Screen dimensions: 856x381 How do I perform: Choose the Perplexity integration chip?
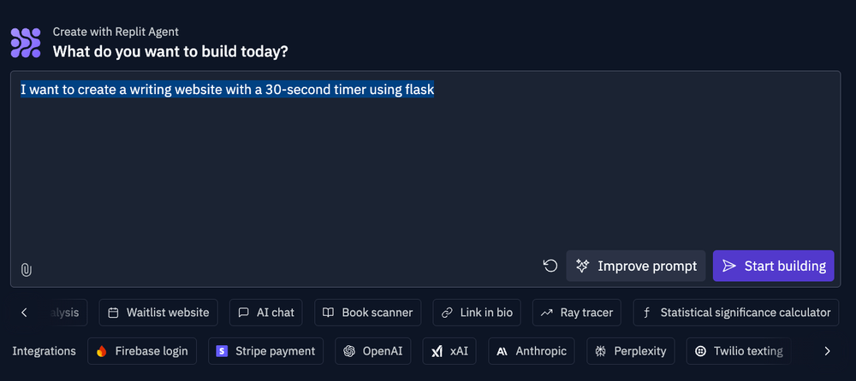tap(631, 351)
